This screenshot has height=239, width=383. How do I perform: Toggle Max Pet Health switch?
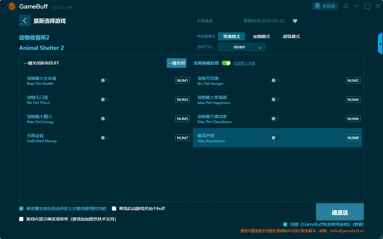pyautogui.click(x=105, y=80)
